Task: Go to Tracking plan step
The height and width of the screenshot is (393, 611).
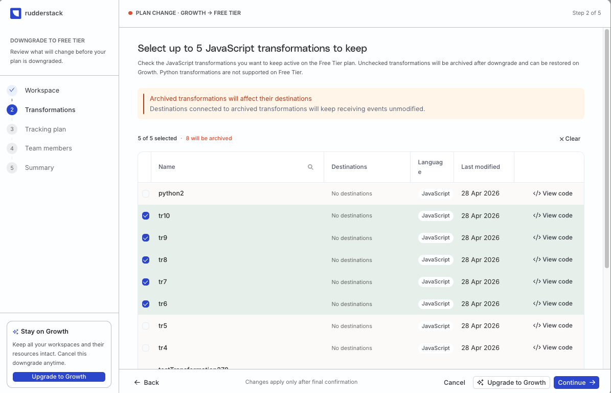Action: (45, 129)
